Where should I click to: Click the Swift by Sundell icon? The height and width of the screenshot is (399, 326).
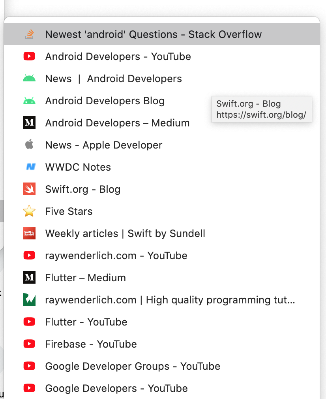29,233
